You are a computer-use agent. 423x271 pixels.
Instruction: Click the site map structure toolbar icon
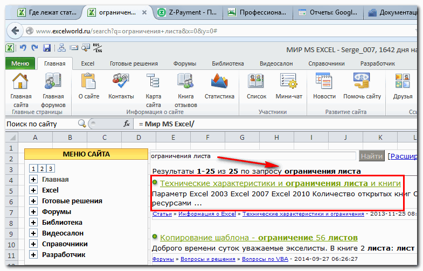(x=62, y=48)
